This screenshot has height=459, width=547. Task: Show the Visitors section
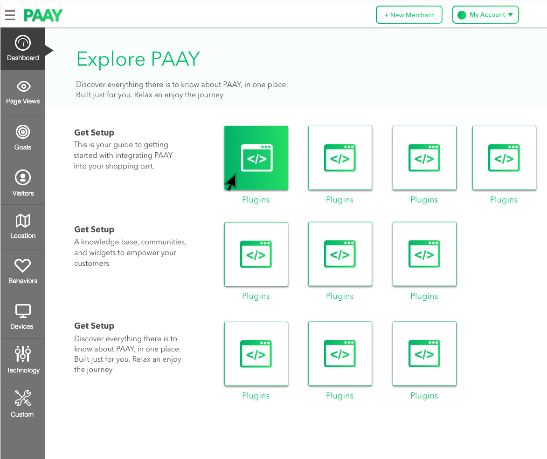(23, 182)
